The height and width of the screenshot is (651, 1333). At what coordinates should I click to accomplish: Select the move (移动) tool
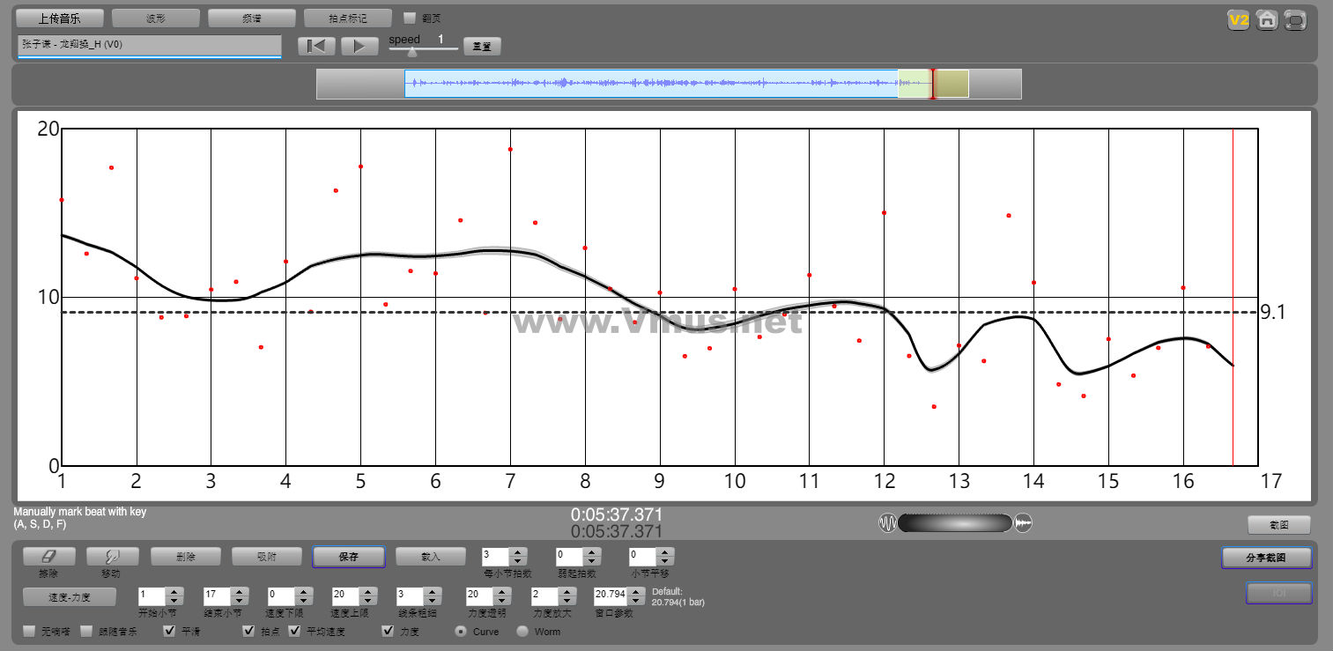click(x=113, y=557)
